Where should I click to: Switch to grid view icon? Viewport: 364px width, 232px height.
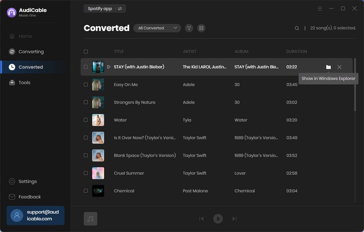click(x=201, y=28)
